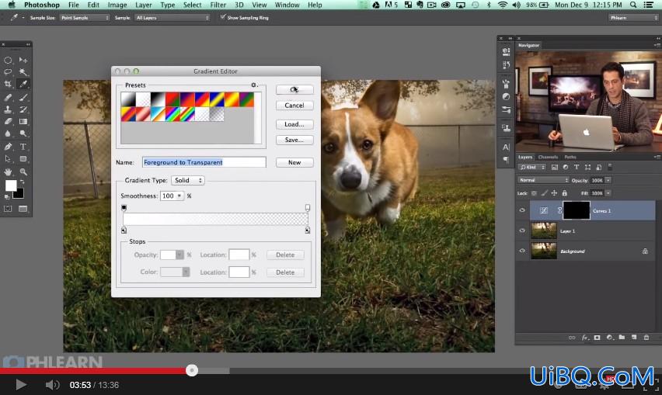The image size is (662, 395).
Task: Select the Dodge tool
Action: point(23,133)
